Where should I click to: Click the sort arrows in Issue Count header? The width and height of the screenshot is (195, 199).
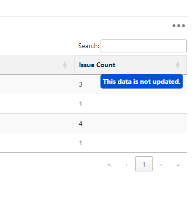[177, 65]
